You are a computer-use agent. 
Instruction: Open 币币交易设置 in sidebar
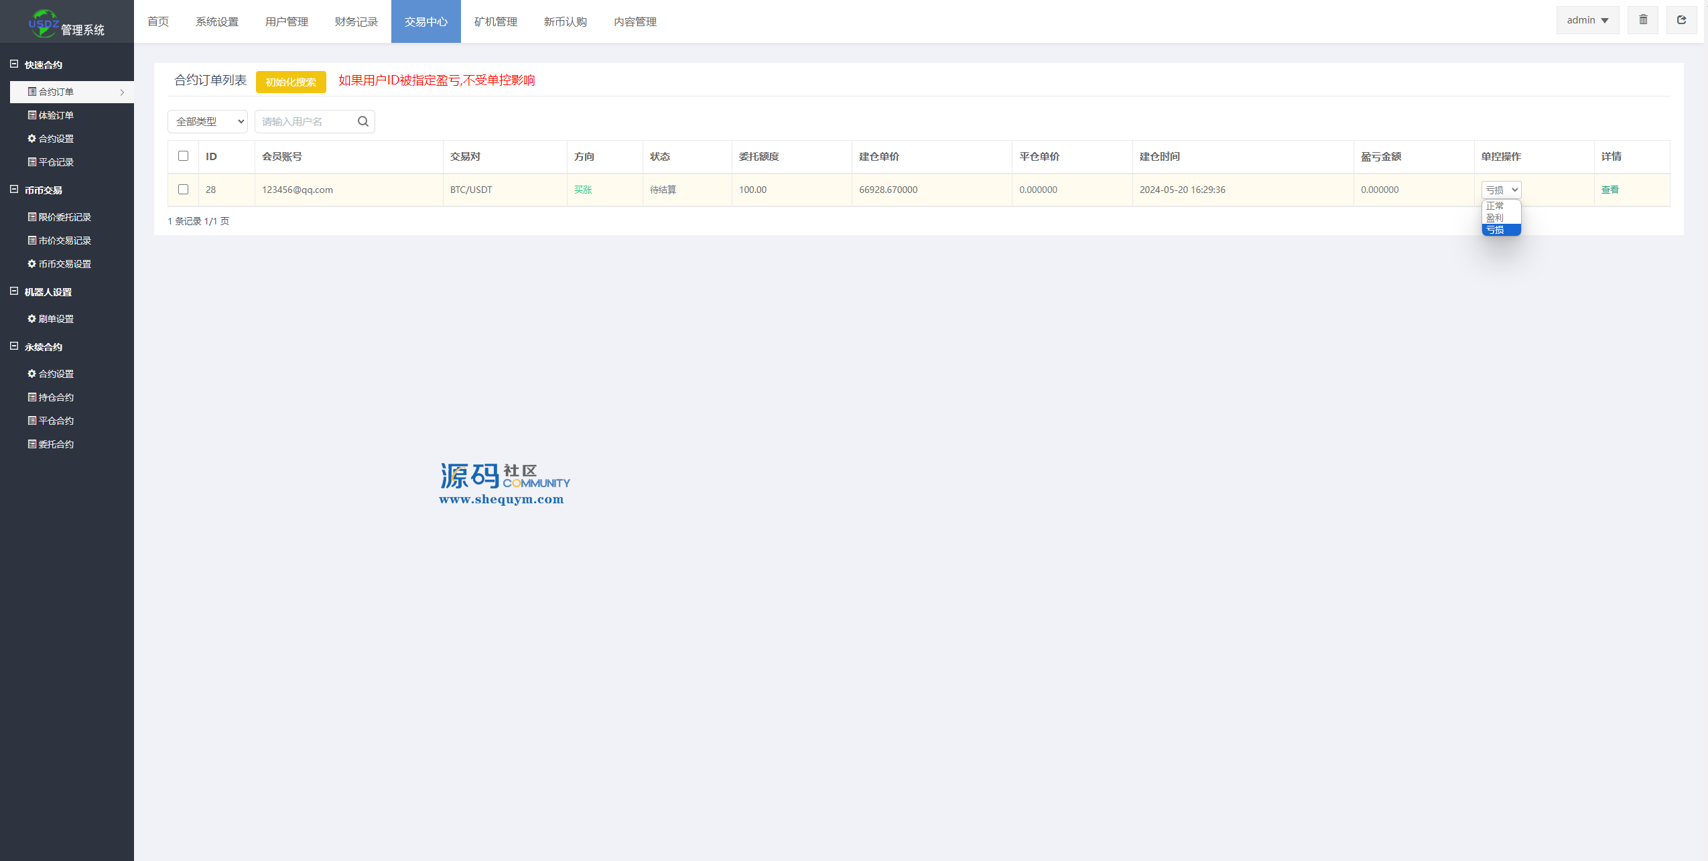tap(60, 264)
